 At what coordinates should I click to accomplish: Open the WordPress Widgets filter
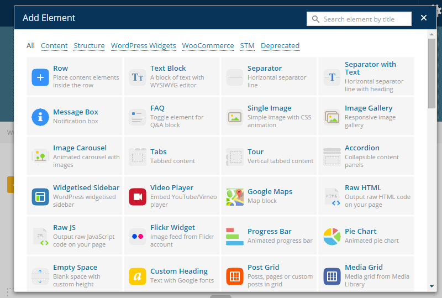144,46
